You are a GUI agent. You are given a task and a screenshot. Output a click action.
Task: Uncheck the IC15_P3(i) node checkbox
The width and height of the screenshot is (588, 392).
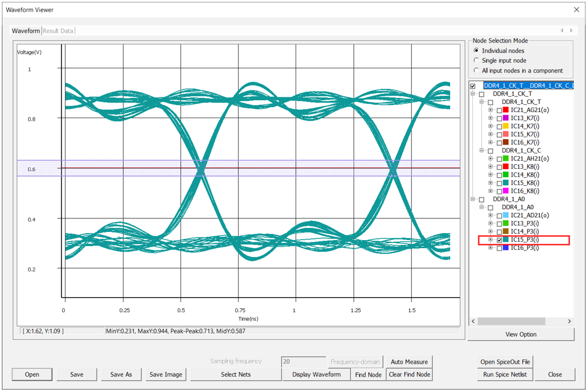(x=499, y=240)
